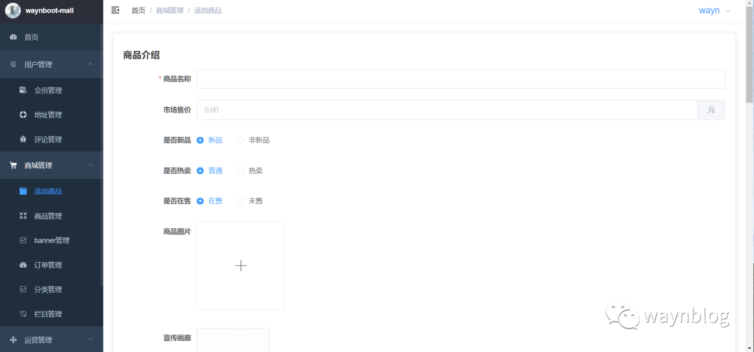Viewport: 754px width, 352px height.
Task: Click the waynboot-mall title text
Action: [x=50, y=10]
